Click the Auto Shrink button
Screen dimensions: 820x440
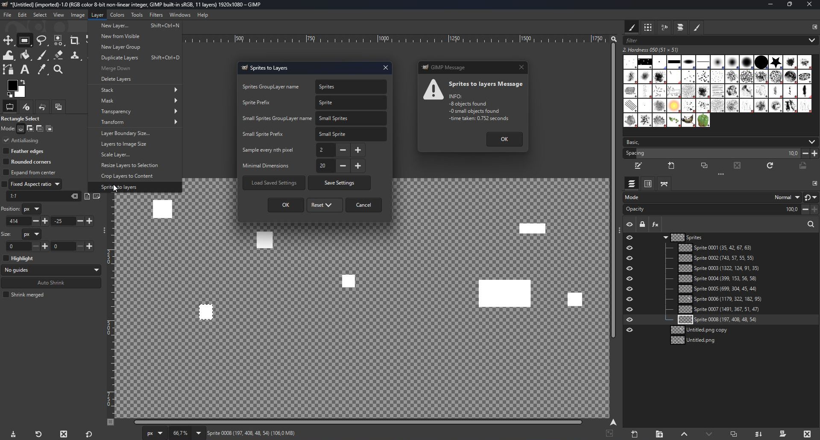coord(51,283)
